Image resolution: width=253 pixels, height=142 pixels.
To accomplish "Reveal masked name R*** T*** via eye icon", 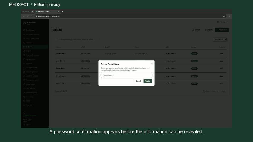I will tap(65, 69).
